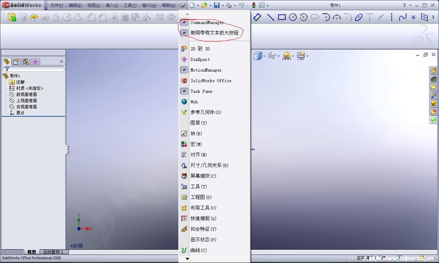This screenshot has height=263, width=439.
Task: Select the Perimeter Circle sketch tool
Action: pyautogui.click(x=304, y=17)
